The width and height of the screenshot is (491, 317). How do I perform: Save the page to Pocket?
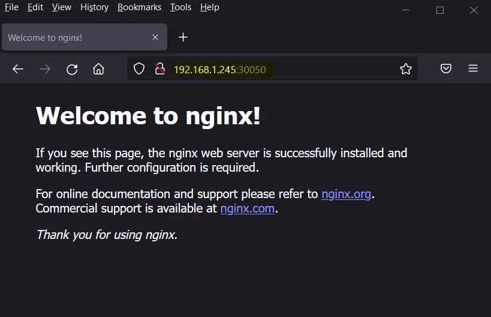[x=446, y=69]
